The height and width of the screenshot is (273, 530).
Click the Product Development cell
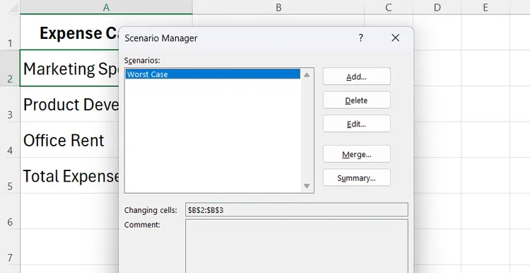[70, 104]
